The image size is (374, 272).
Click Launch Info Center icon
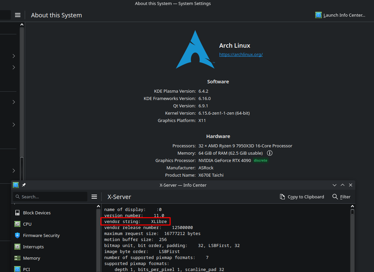(x=319, y=15)
